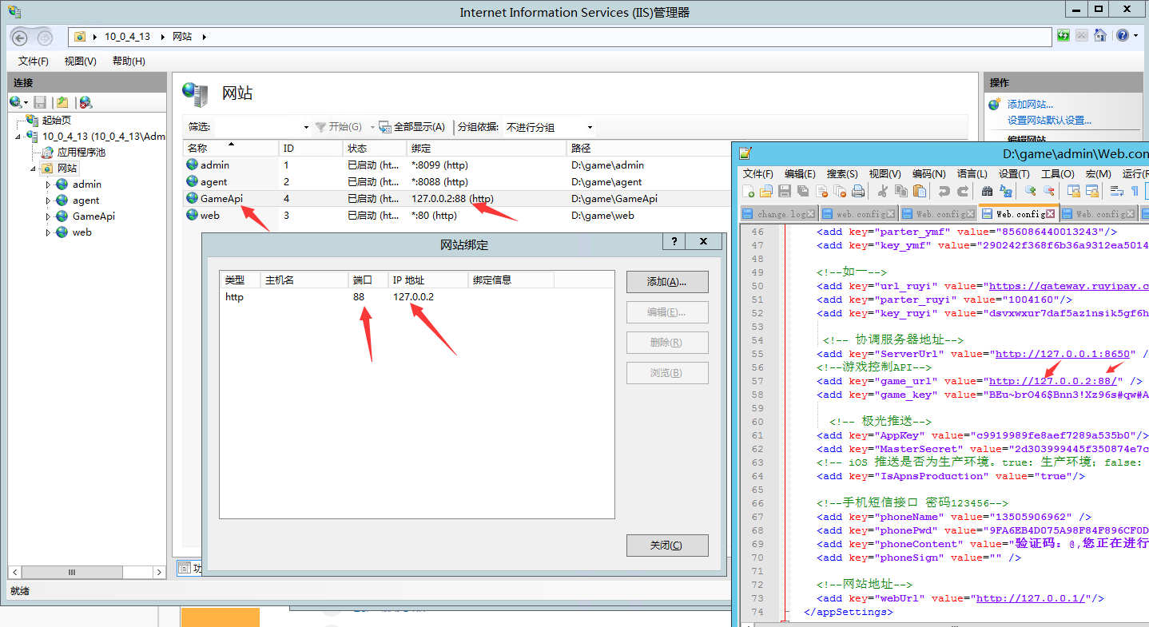Collapse the 网站 tree node
The image size is (1149, 627).
[34, 169]
